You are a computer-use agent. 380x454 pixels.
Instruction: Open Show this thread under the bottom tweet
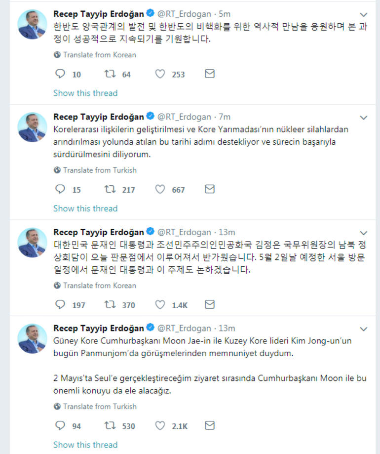(x=85, y=445)
